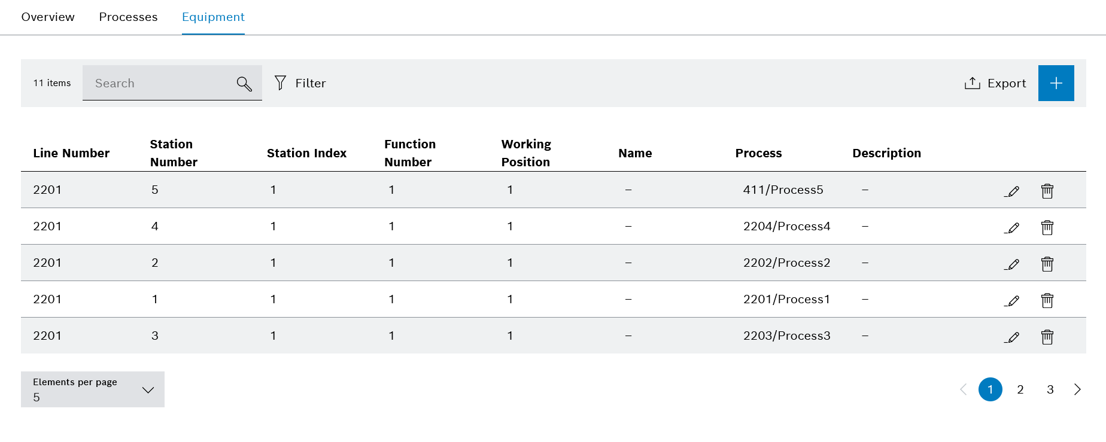Delete the row with process 2204/Process4

click(x=1047, y=227)
